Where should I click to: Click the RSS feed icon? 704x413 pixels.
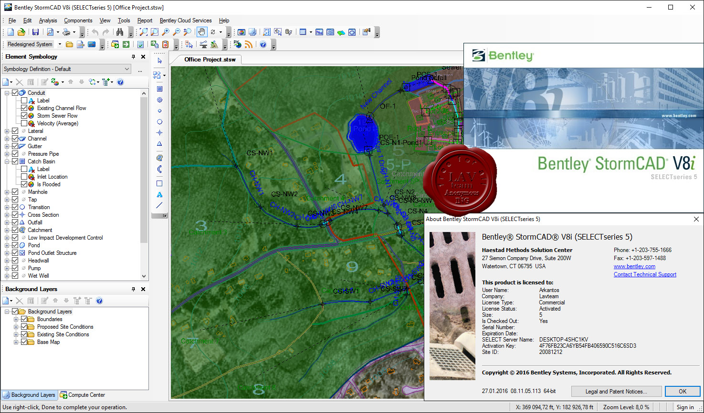pos(248,44)
